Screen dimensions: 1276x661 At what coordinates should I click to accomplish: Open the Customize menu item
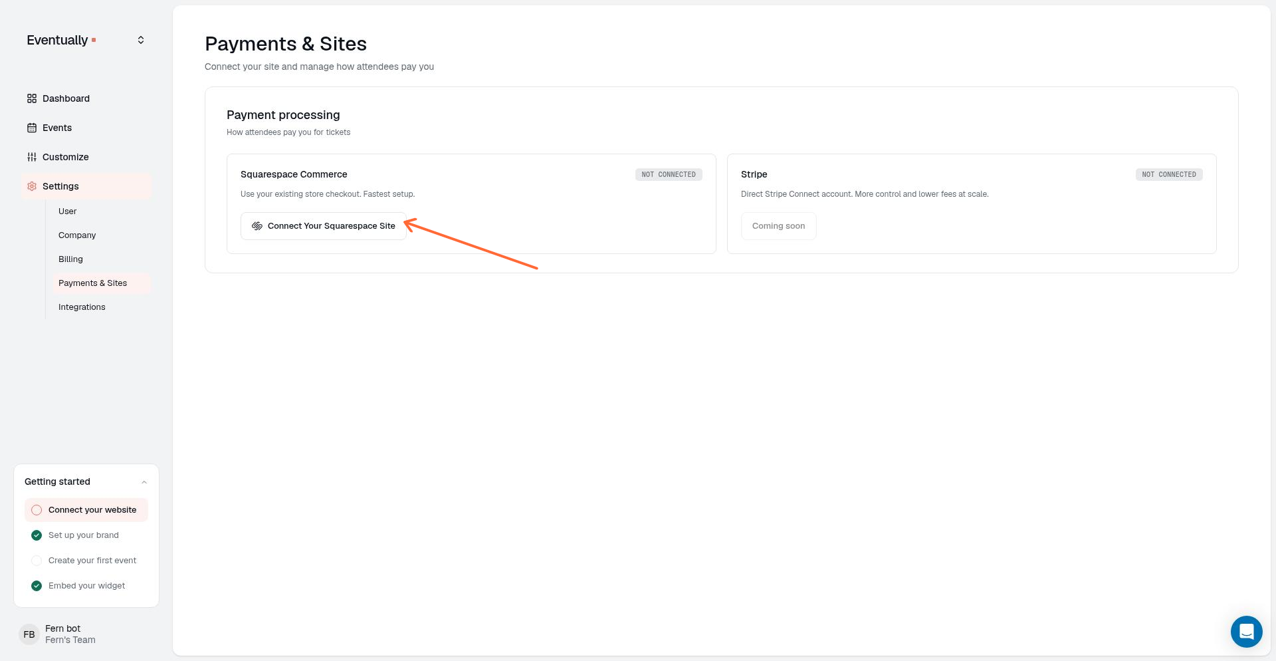coord(86,157)
